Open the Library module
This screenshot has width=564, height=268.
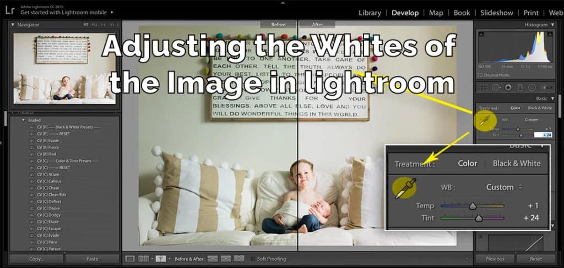pyautogui.click(x=370, y=13)
